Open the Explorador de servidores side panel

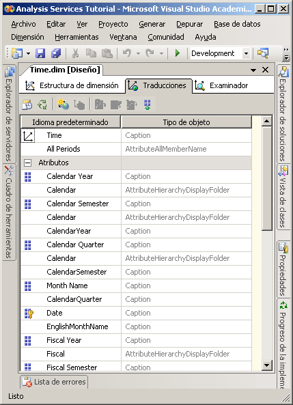point(9,113)
